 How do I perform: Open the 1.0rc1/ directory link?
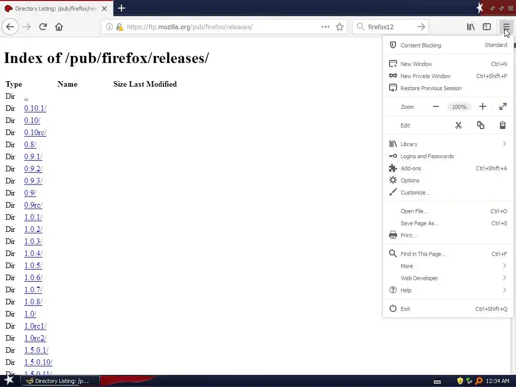pos(35,326)
